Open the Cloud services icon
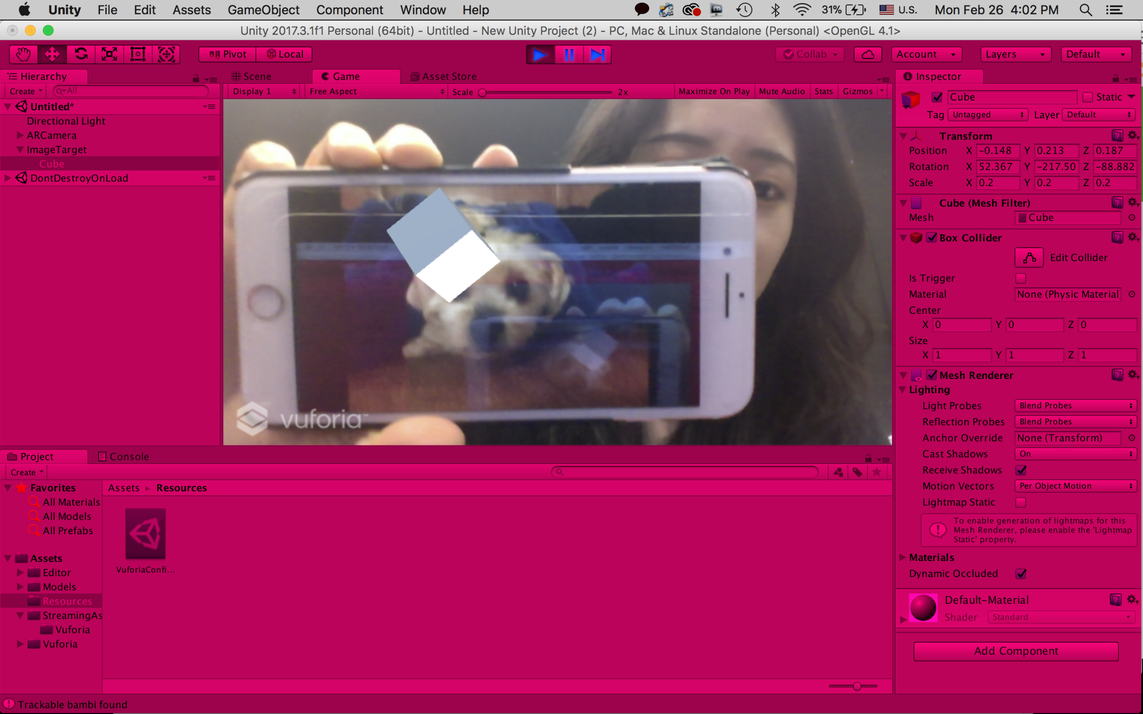This screenshot has height=714, width=1143. click(867, 54)
